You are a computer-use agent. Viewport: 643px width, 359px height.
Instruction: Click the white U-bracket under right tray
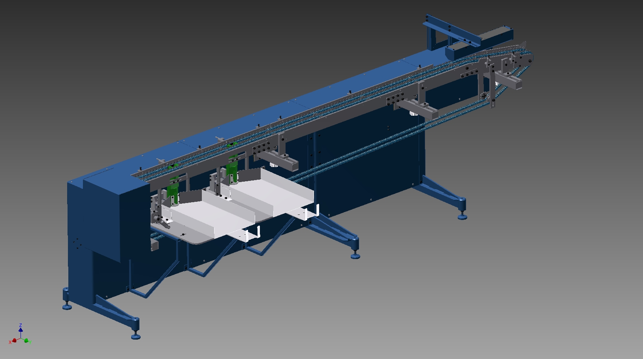(311, 213)
